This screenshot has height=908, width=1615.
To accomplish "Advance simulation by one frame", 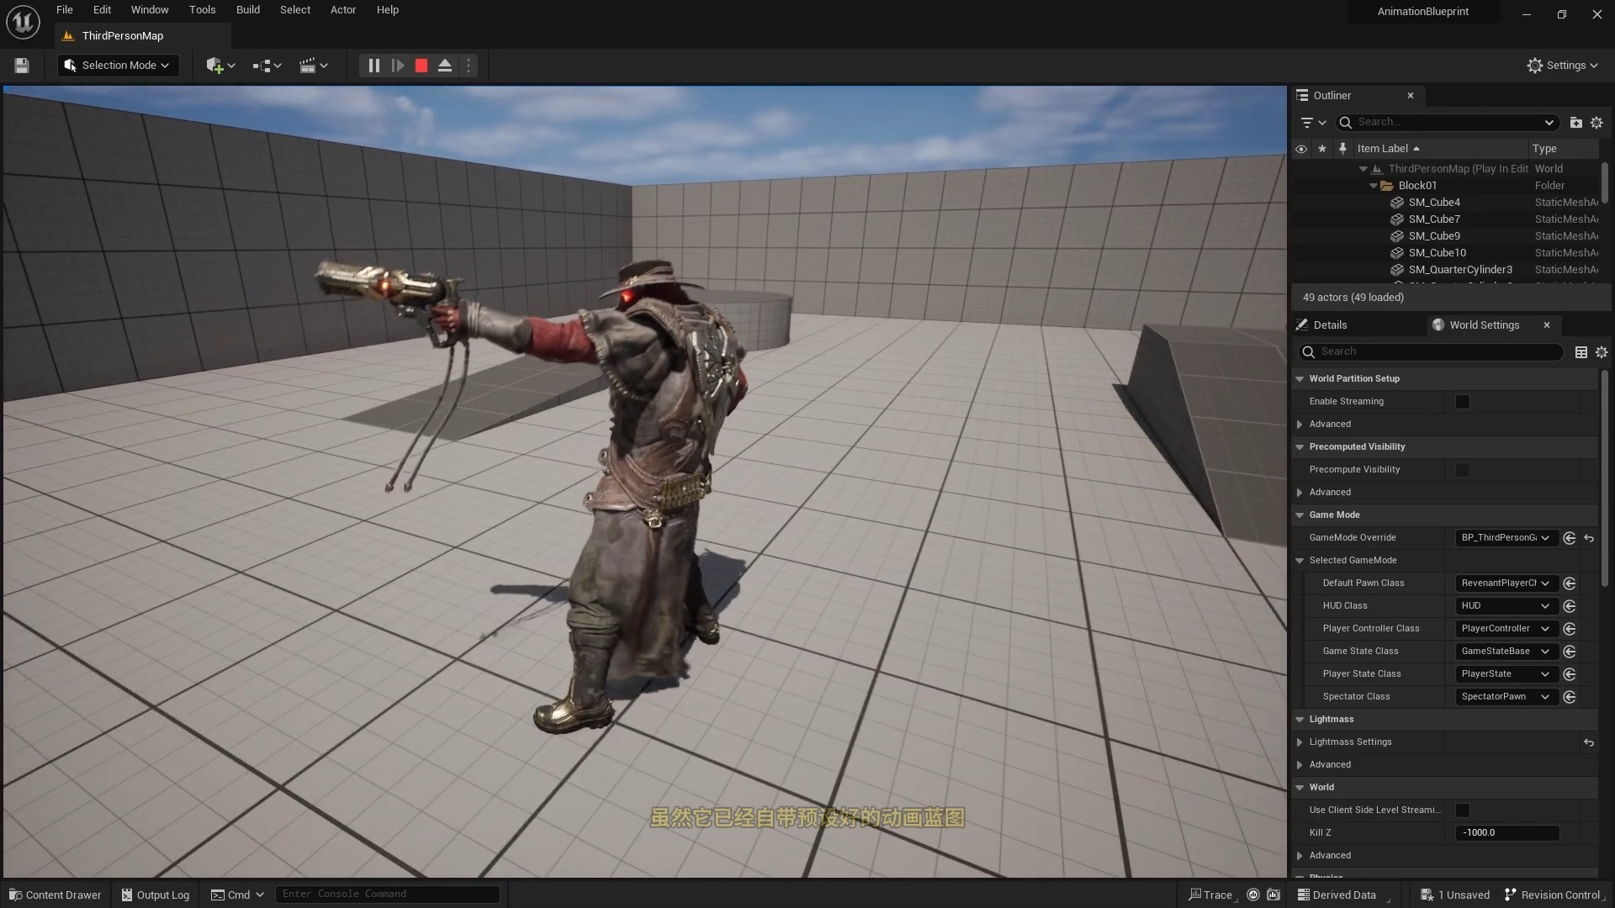I will [398, 66].
